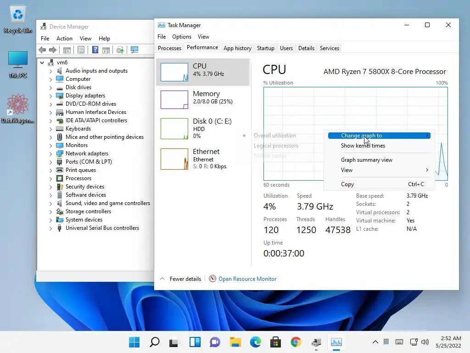Screen dimensions: 470x353
Task: Click the volume speaker tray icon
Action: pos(425,342)
